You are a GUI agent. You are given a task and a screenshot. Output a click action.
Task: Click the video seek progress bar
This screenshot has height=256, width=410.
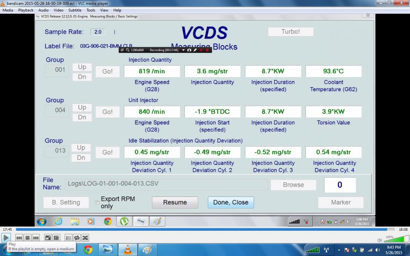(202, 229)
